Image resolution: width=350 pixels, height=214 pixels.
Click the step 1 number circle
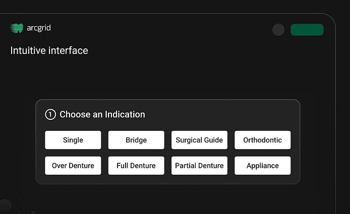(50, 114)
